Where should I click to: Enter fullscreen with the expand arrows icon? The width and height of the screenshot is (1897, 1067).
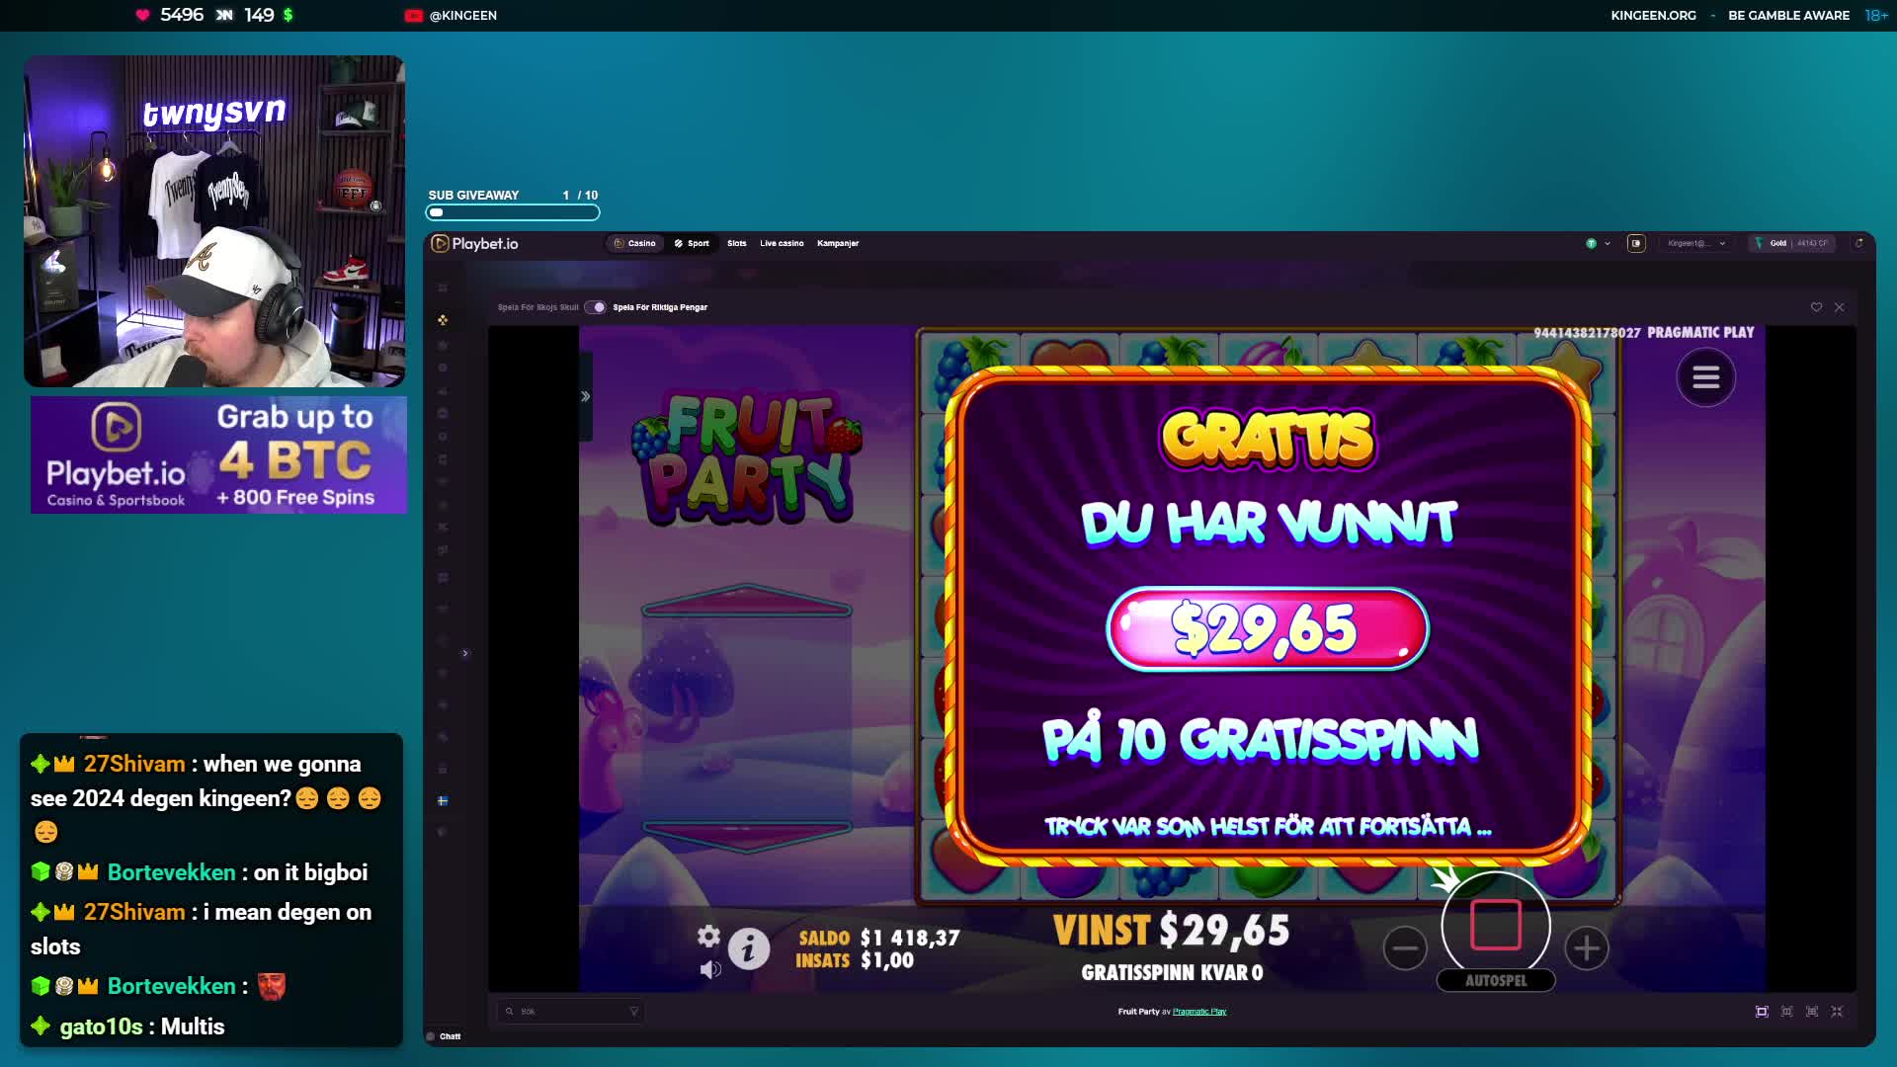[x=1837, y=1011]
